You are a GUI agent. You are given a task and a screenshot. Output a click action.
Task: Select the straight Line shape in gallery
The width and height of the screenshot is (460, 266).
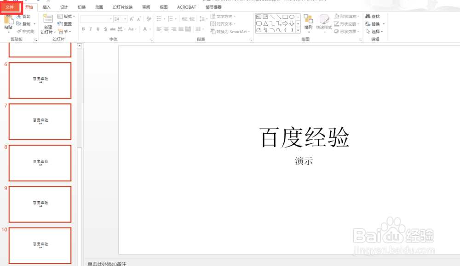(x=272, y=17)
